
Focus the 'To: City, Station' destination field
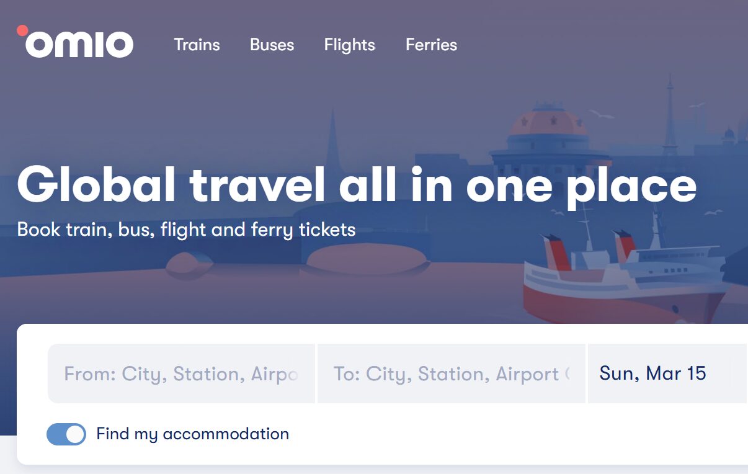(451, 373)
